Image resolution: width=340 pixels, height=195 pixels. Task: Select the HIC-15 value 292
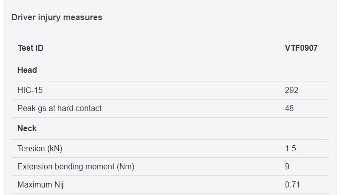(x=291, y=90)
